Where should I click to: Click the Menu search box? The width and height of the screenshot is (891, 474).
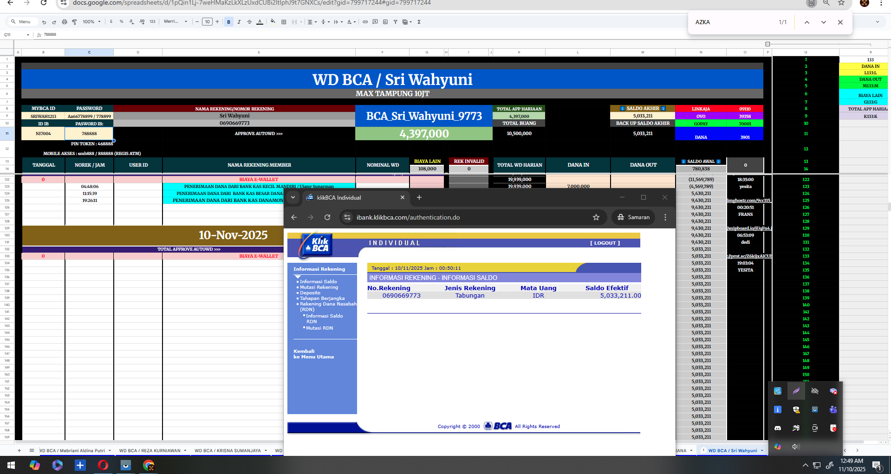coord(23,22)
